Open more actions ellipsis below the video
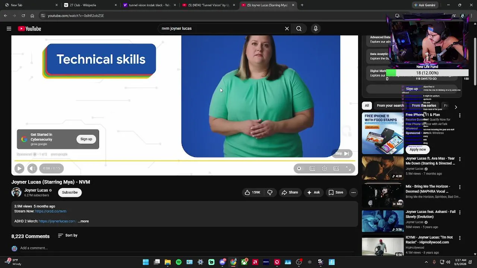Viewport: 477px width, 268px height. click(x=353, y=192)
